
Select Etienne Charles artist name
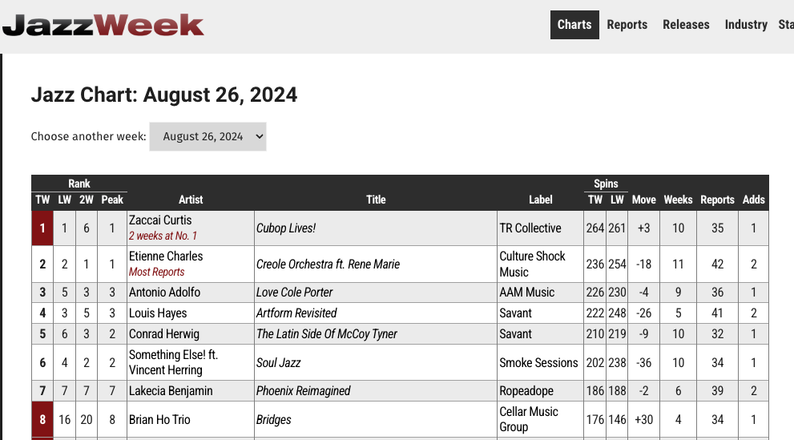coord(166,256)
